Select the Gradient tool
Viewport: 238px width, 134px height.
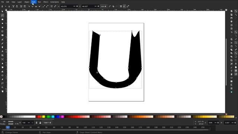coord(2,55)
